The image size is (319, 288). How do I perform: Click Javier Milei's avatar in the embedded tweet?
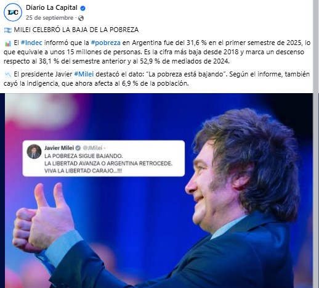point(34,152)
